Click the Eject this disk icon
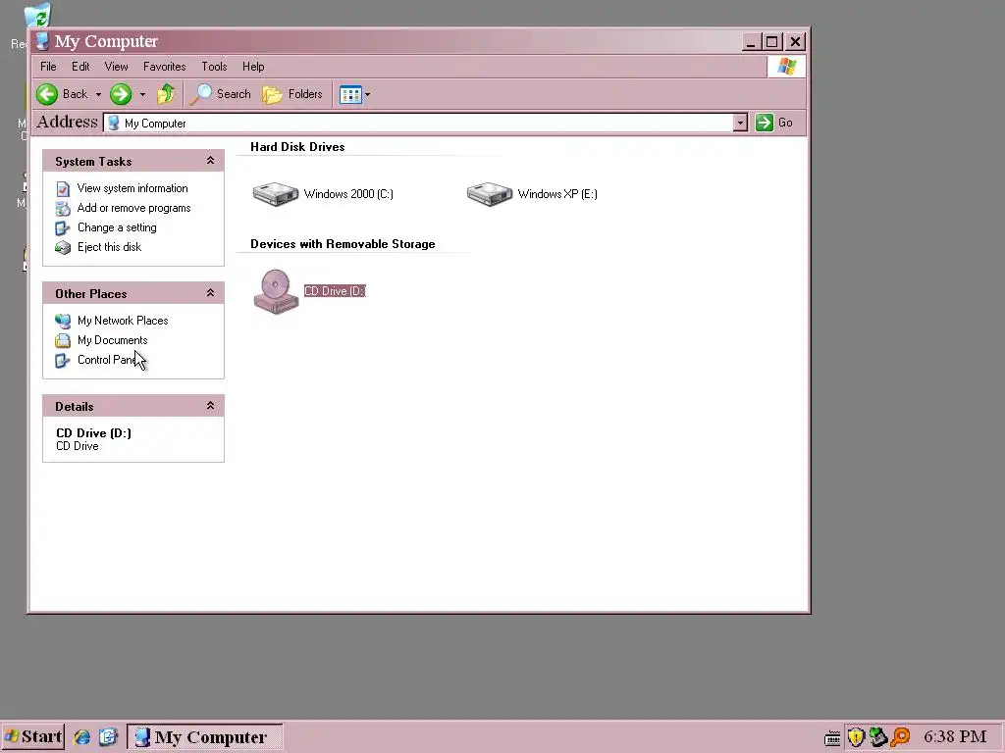1005x753 pixels. [x=63, y=247]
